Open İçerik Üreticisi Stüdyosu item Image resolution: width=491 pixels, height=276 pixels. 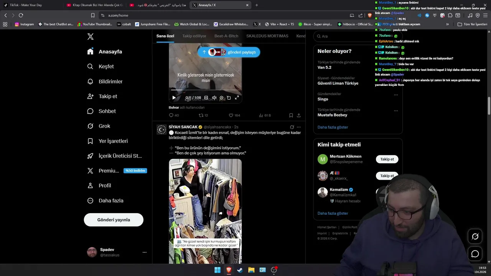tap(115, 156)
